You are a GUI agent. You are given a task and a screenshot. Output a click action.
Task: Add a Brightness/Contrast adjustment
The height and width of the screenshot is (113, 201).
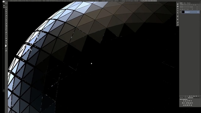183,101
